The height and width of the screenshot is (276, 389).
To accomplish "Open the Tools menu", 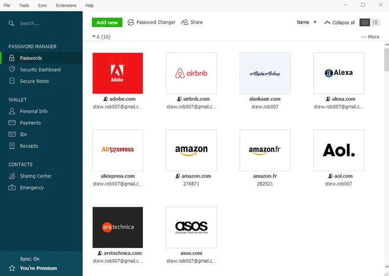I will pyautogui.click(x=24, y=5).
